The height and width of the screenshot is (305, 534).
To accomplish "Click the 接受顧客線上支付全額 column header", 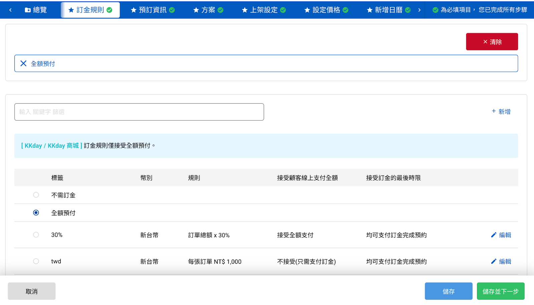I will click(307, 178).
